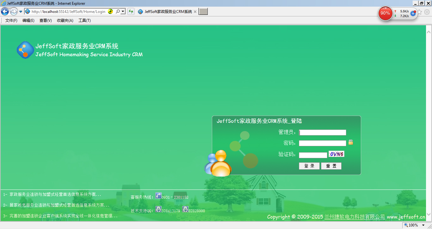Close the JeffSoft CRM browser tab

(x=195, y=12)
